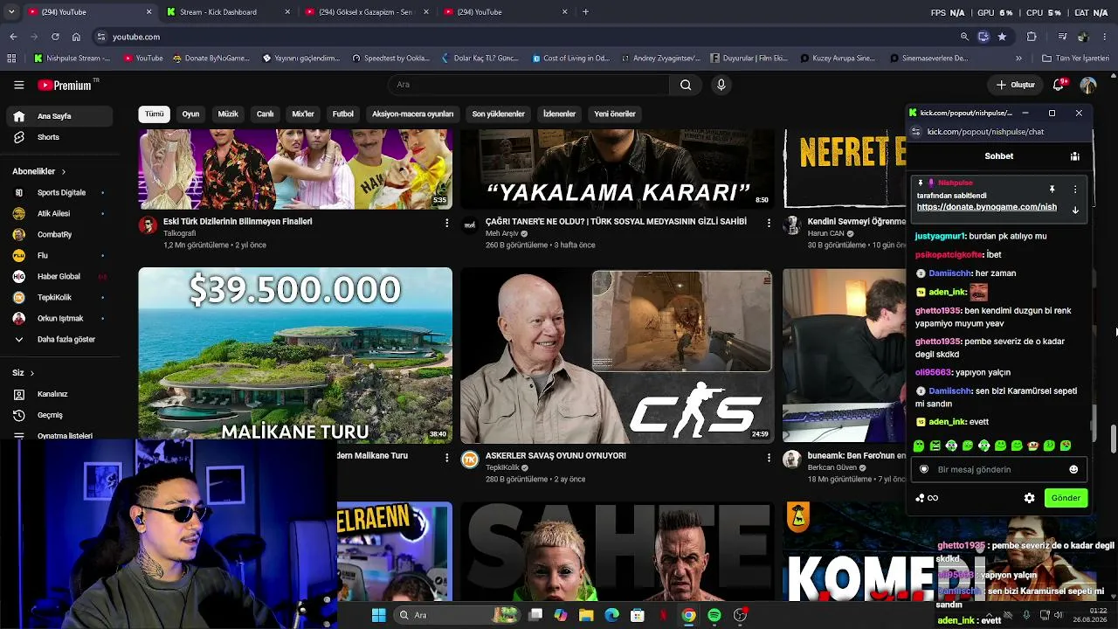Viewport: 1118px width, 629px height.
Task: Open Spotify from the taskbar
Action: [x=714, y=615]
